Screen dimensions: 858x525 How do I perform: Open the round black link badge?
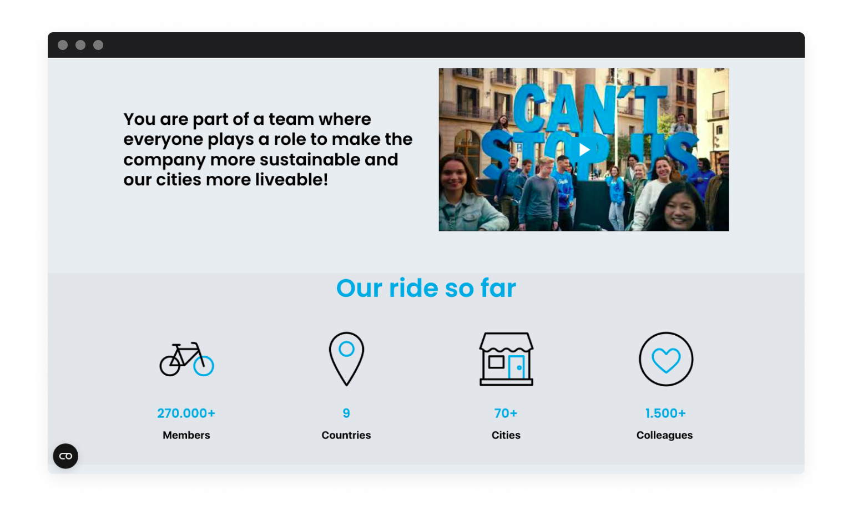(x=65, y=456)
